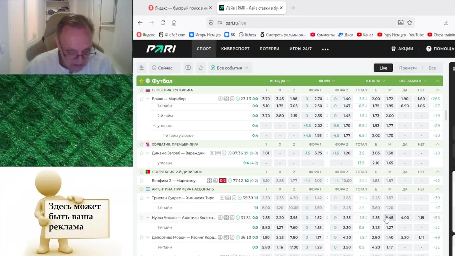Open video stream for Динамо Загреб — Вараждин
Image resolution: width=455 pixels, height=256 pixels.
tap(212, 153)
